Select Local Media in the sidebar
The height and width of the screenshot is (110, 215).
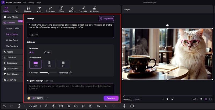coord(12,17)
